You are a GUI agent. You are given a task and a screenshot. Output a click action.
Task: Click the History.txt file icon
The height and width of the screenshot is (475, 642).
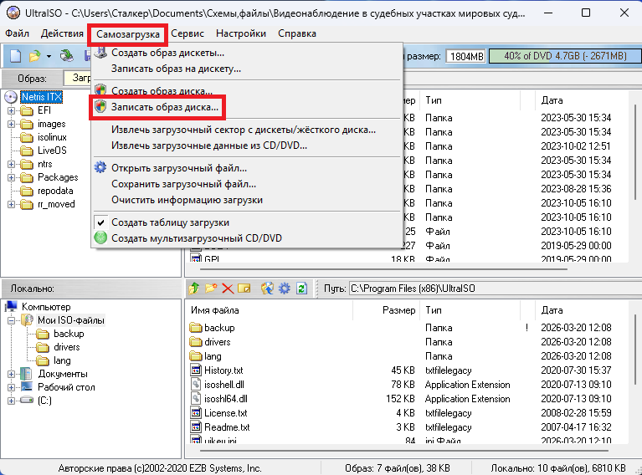click(196, 370)
